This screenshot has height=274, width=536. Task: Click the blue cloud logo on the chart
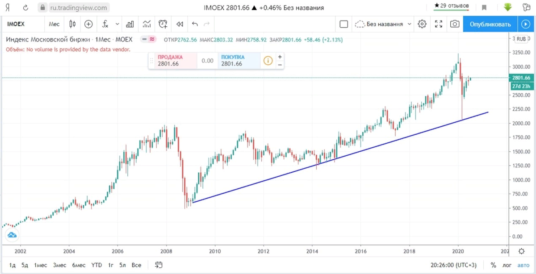click(12, 235)
